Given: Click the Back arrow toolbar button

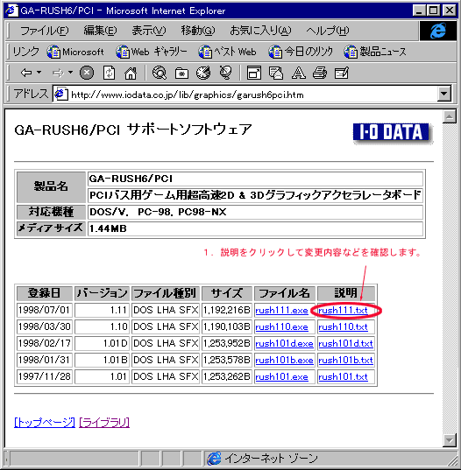Looking at the screenshot, I should [x=26, y=73].
